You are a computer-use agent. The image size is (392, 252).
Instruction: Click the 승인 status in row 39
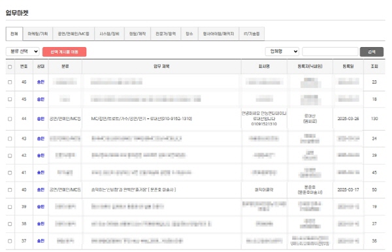pyautogui.click(x=41, y=206)
